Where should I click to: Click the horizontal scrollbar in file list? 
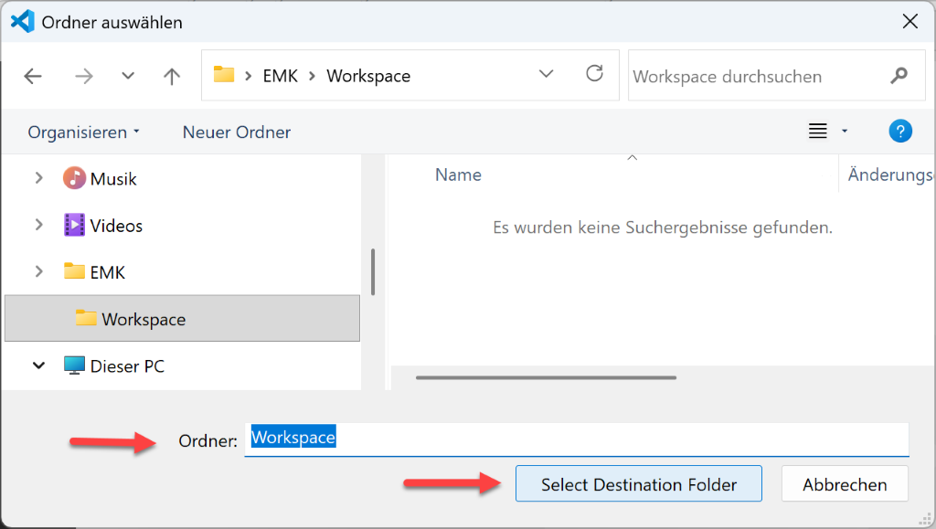coord(546,376)
